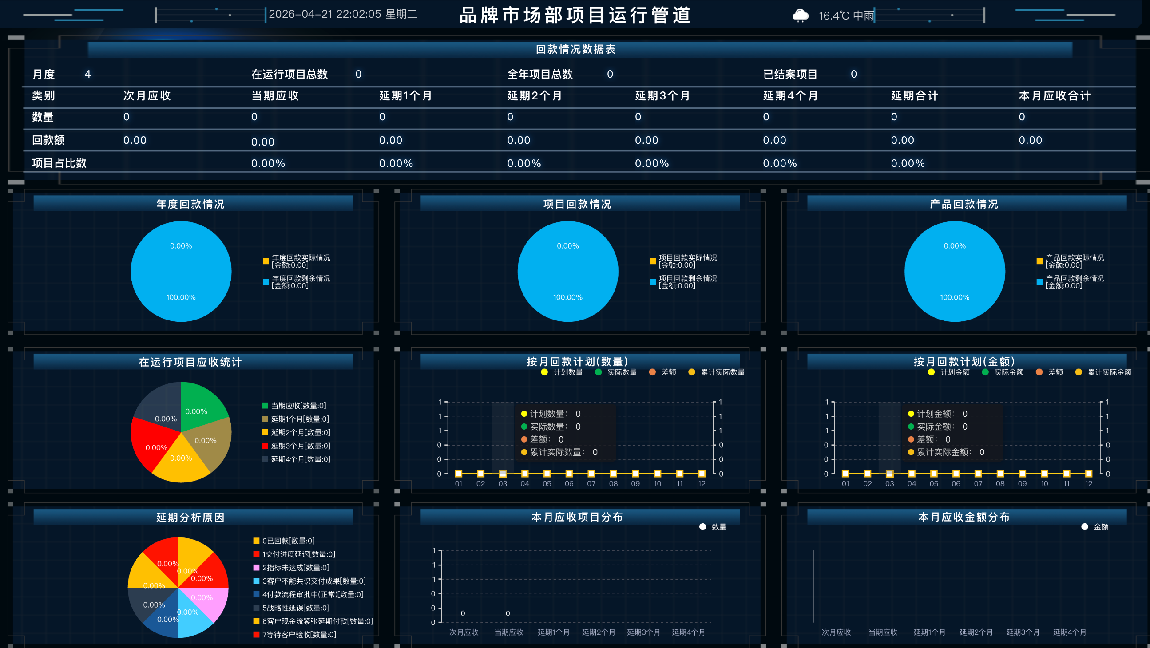Viewport: 1150px width, 648px height.
Task: Click the 延期分析原因 panel title
Action: (190, 517)
